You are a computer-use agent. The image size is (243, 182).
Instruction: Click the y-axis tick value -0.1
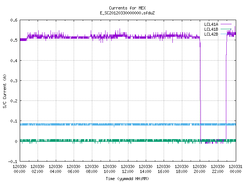tap(13, 162)
